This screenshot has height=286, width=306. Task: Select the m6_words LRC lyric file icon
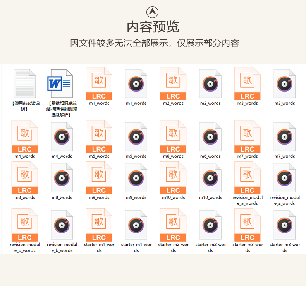coord(173,136)
